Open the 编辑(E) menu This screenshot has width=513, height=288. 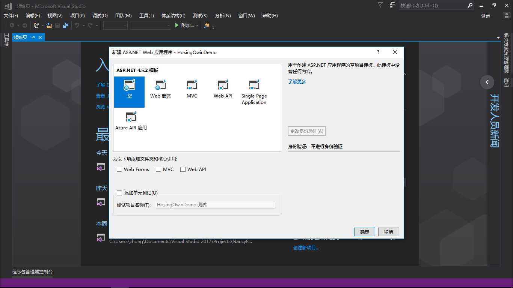point(33,16)
